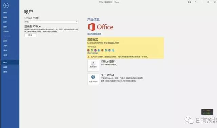
Task: Click the warning triangle icon in yellow box
Action: tap(88, 57)
